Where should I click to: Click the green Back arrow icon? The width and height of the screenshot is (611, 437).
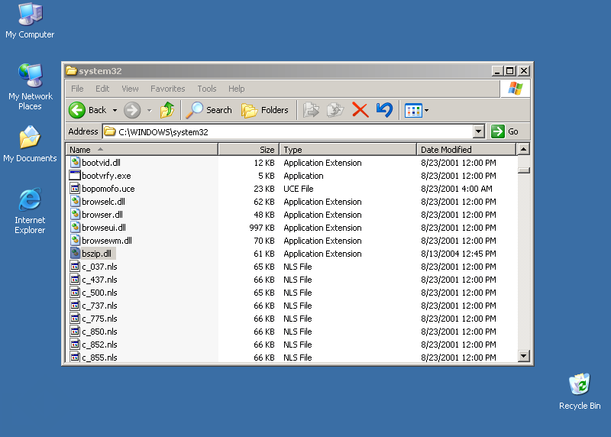coord(77,110)
